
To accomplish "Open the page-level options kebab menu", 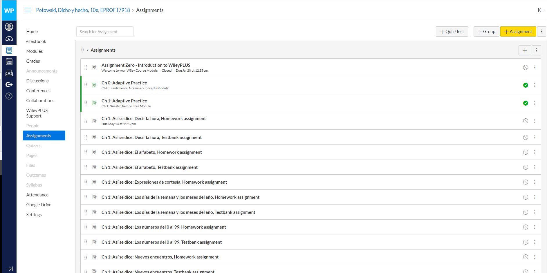I will coord(541,32).
